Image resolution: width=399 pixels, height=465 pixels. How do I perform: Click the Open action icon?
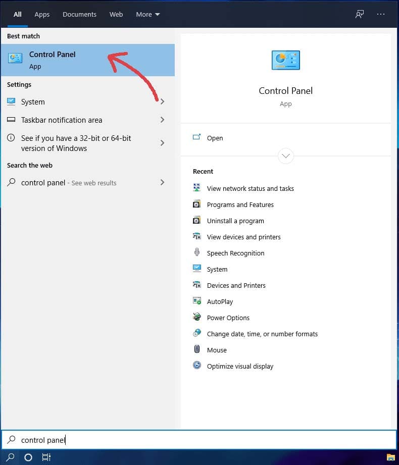point(196,137)
